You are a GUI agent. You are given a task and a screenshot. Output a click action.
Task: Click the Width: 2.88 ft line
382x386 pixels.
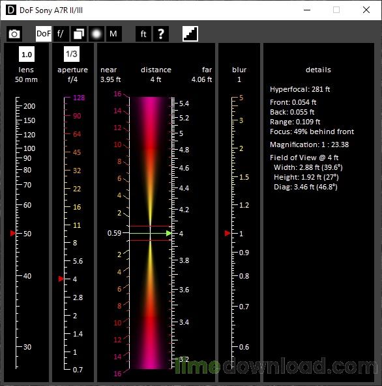(308, 167)
